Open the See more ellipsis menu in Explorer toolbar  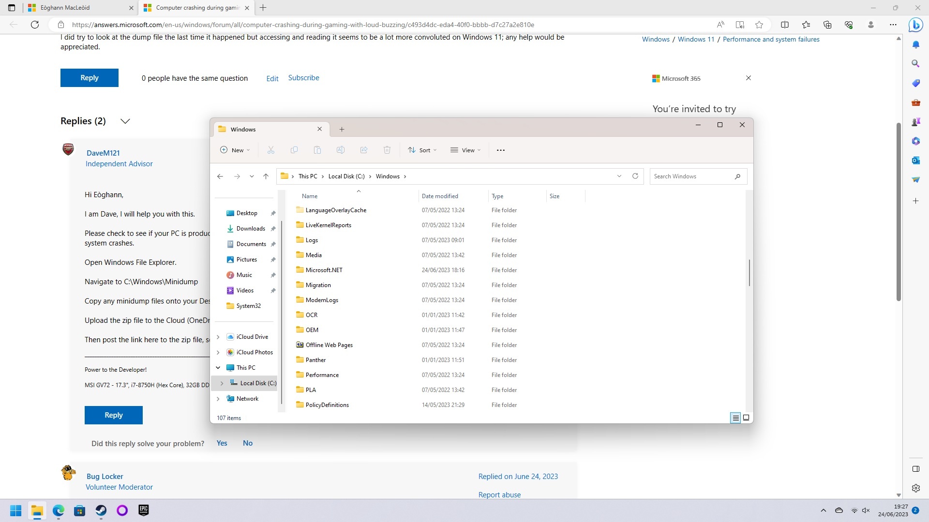[x=501, y=150]
